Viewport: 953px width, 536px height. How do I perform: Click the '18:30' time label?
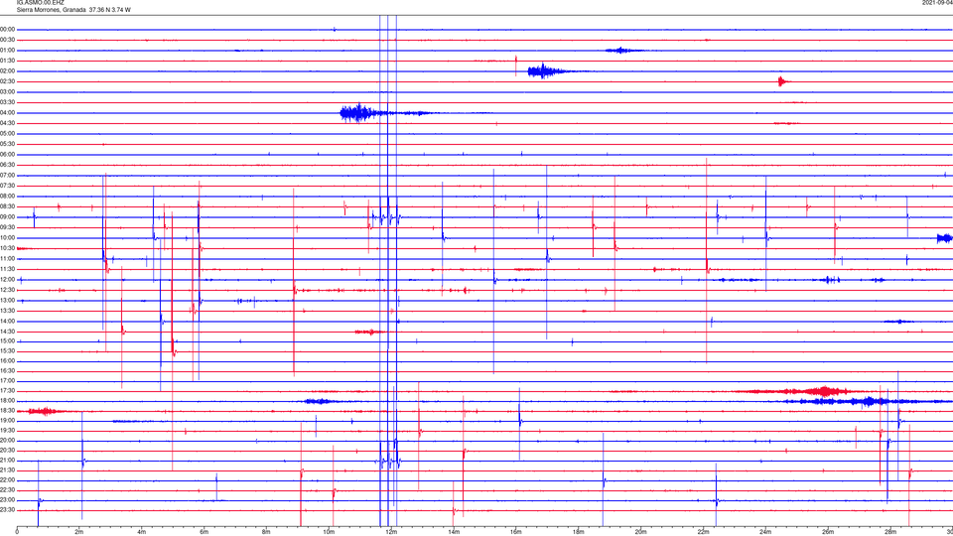8,410
